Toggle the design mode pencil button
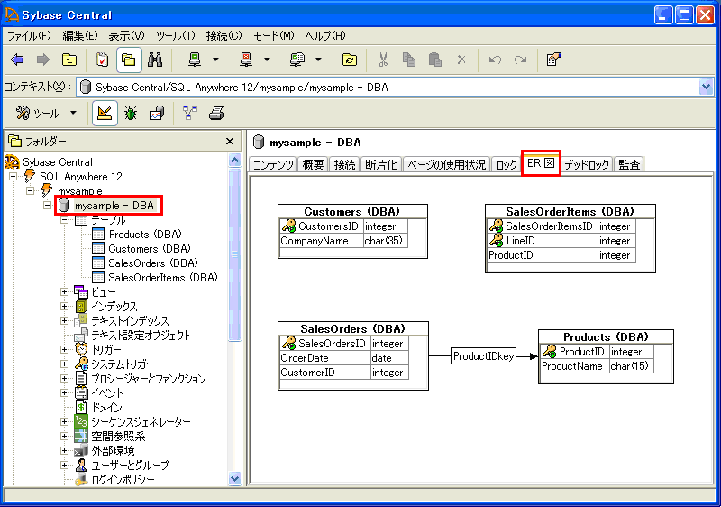The image size is (721, 507). (x=105, y=114)
